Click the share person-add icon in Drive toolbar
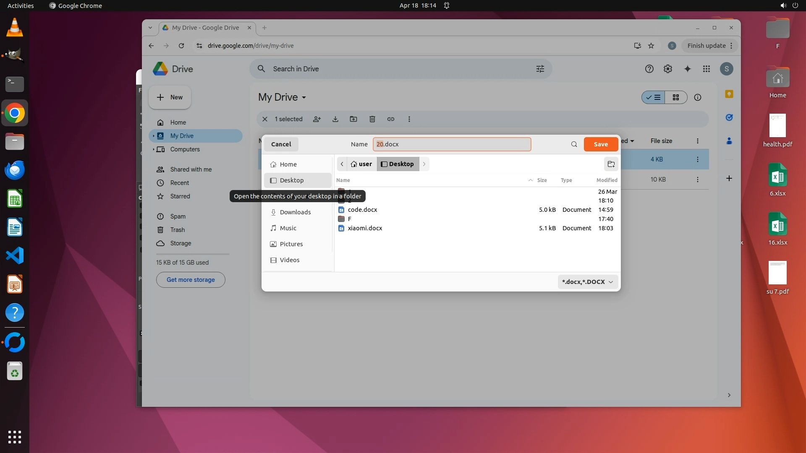806x453 pixels. pos(317,119)
